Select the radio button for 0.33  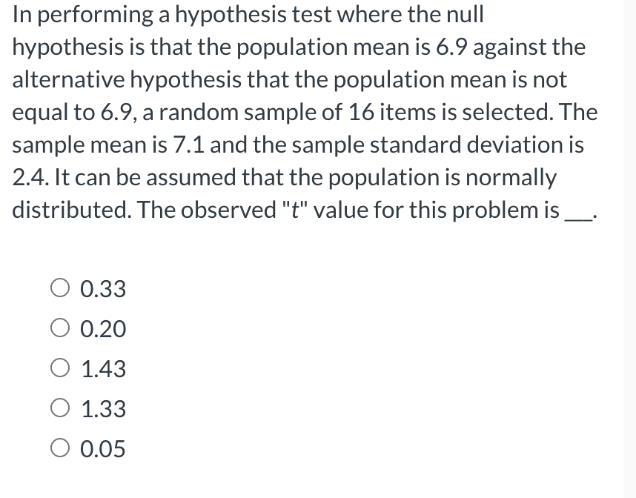[60, 289]
